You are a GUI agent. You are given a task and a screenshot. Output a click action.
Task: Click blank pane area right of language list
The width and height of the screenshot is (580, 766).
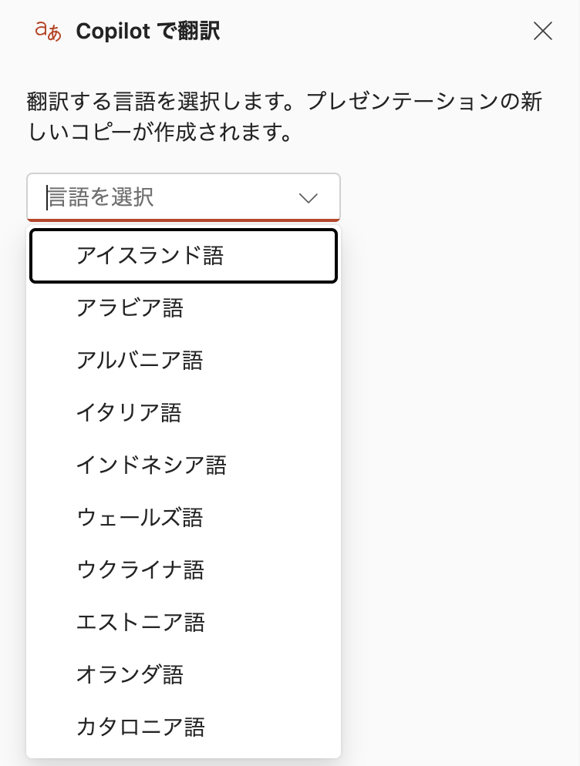coord(460,462)
